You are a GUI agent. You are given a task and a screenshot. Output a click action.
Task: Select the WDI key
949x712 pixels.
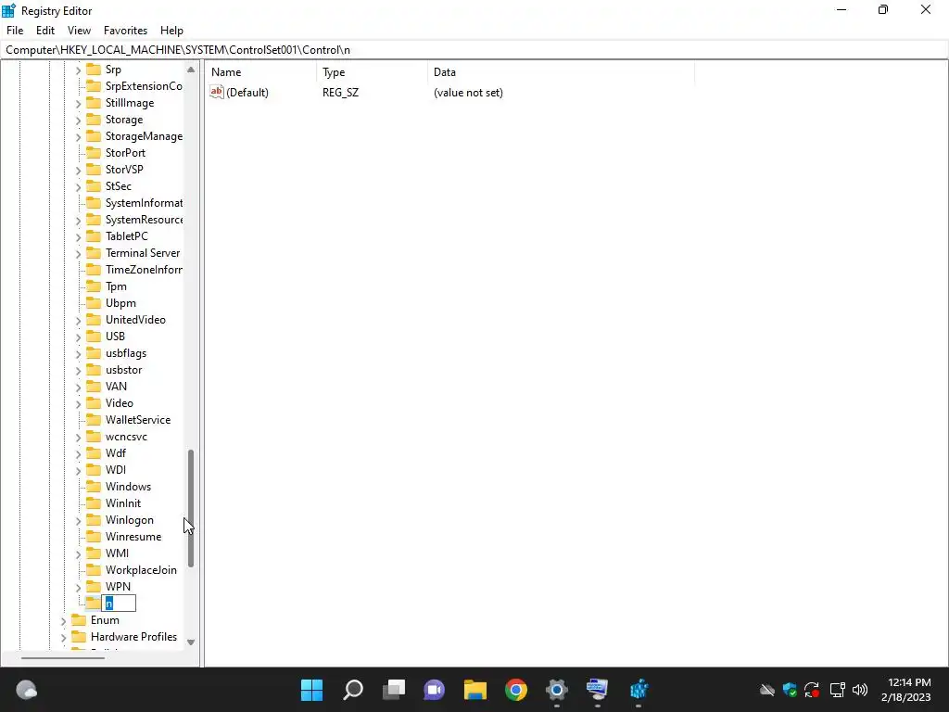(116, 470)
